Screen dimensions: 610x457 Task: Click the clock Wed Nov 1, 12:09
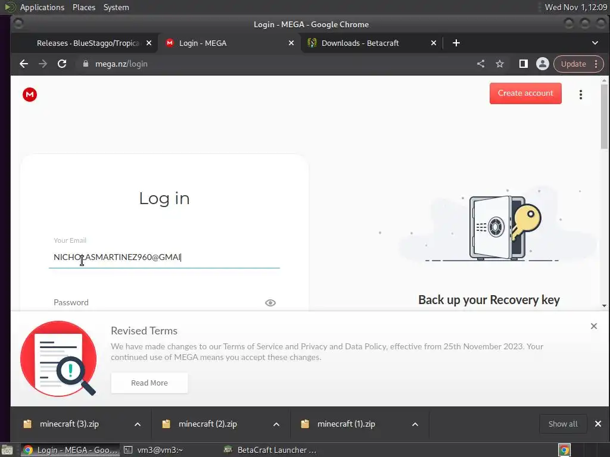(576, 7)
